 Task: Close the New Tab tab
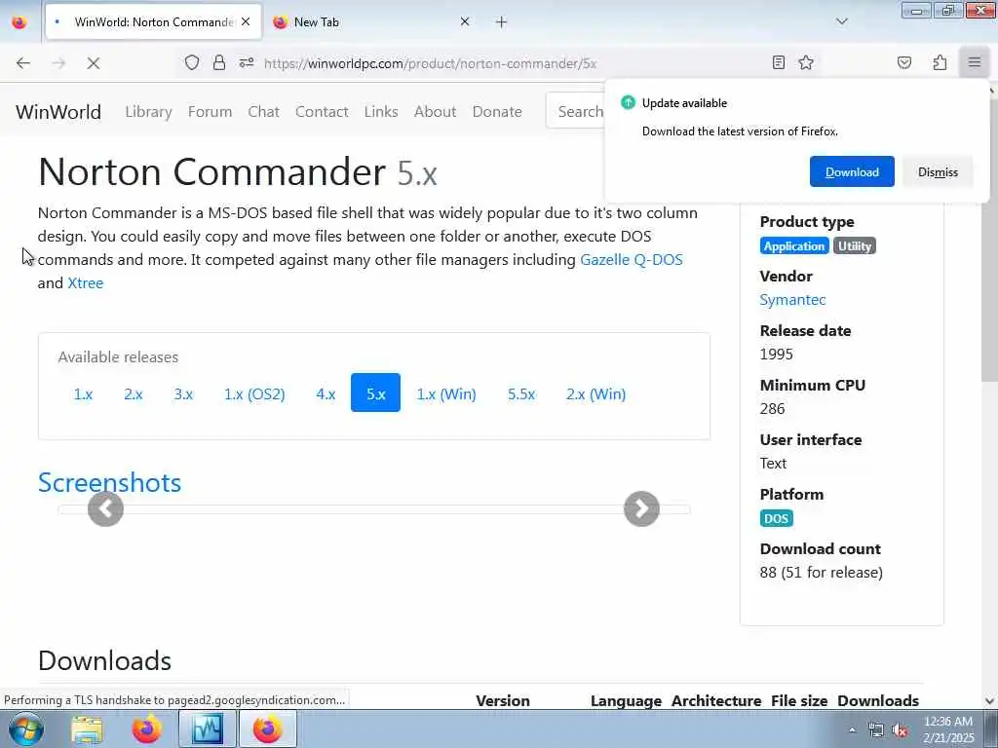coord(465,21)
